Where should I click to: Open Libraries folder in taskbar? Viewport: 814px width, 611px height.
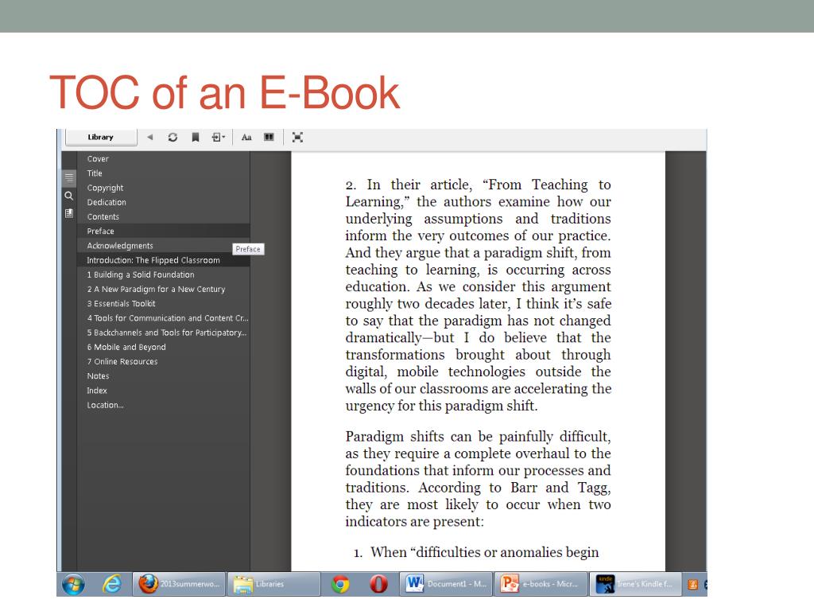click(273, 585)
